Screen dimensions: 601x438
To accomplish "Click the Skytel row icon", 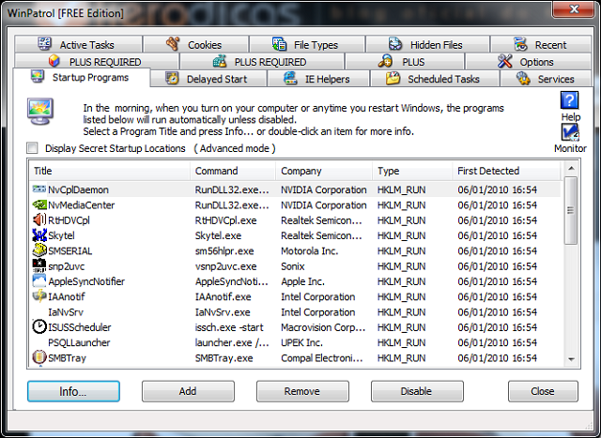I will pyautogui.click(x=39, y=235).
